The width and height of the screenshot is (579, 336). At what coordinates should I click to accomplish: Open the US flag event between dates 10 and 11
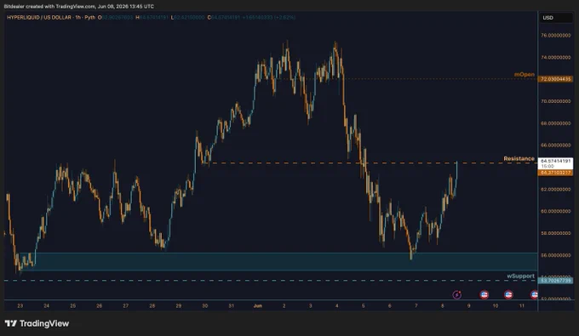tap(508, 294)
